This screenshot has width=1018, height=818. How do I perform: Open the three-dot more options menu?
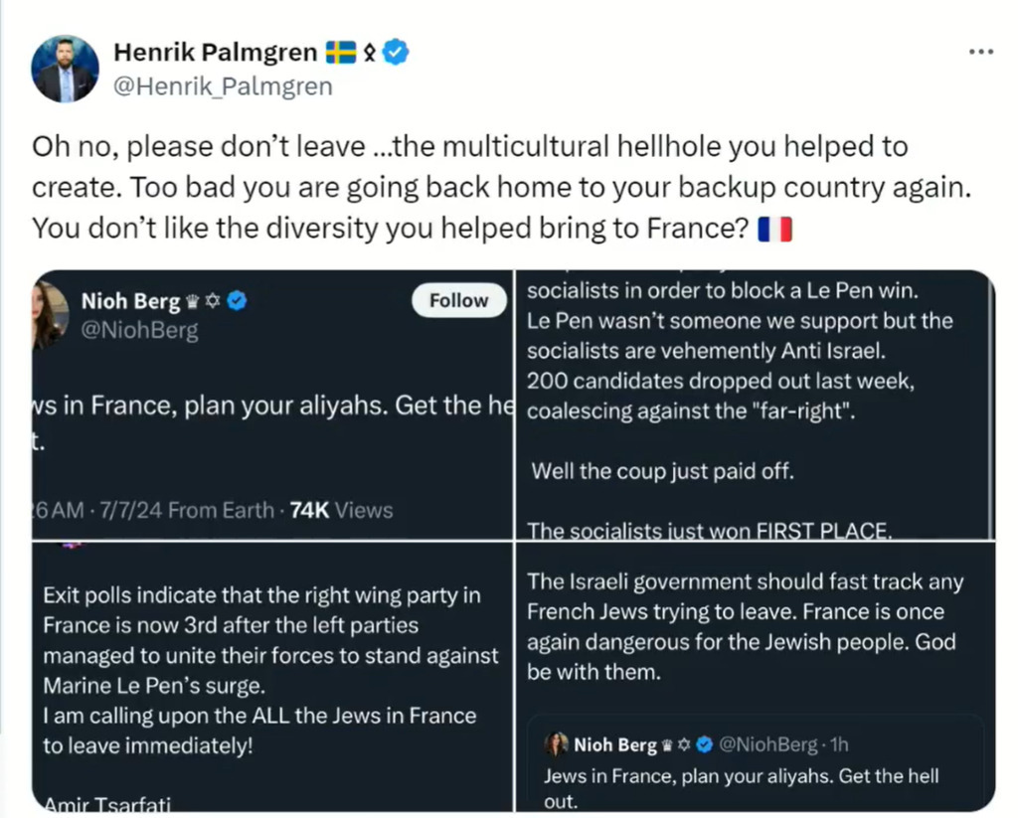(980, 52)
